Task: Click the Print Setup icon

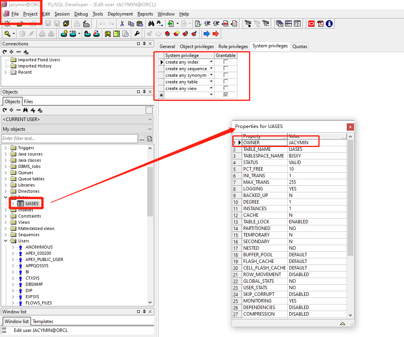Action: pos(86,24)
